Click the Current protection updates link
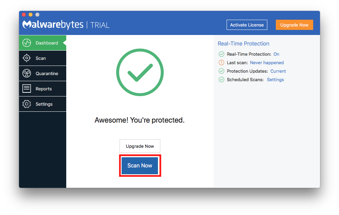This screenshot has height=215, width=339. tap(278, 71)
